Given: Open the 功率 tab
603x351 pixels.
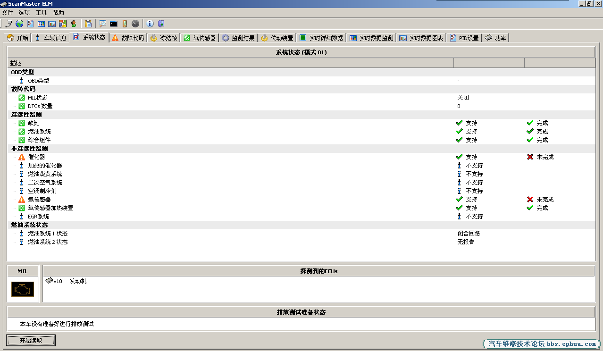Looking at the screenshot, I should [495, 38].
